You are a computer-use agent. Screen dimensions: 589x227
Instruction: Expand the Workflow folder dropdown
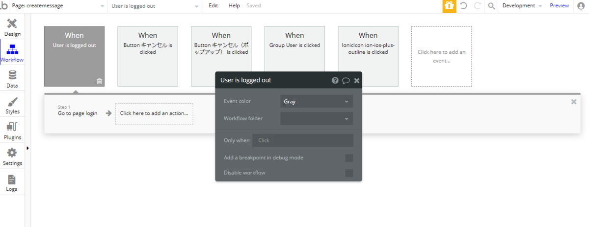317,118
